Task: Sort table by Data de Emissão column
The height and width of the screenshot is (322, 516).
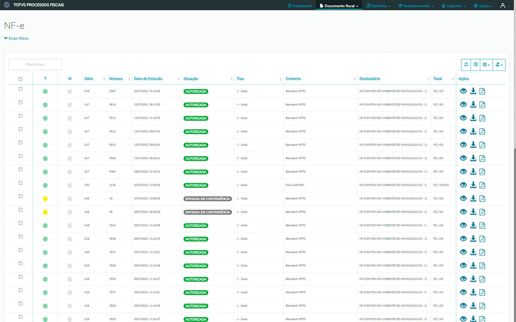Action: point(148,79)
